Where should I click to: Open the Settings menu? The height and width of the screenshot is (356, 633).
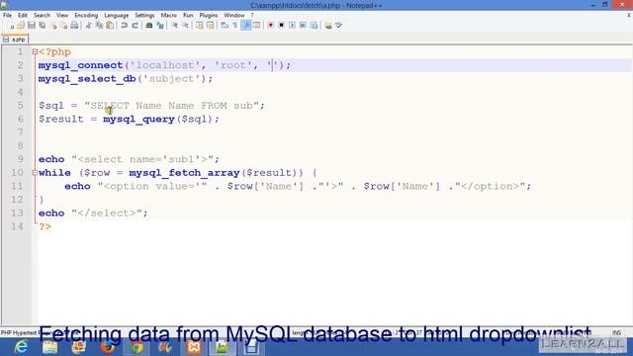click(x=144, y=15)
